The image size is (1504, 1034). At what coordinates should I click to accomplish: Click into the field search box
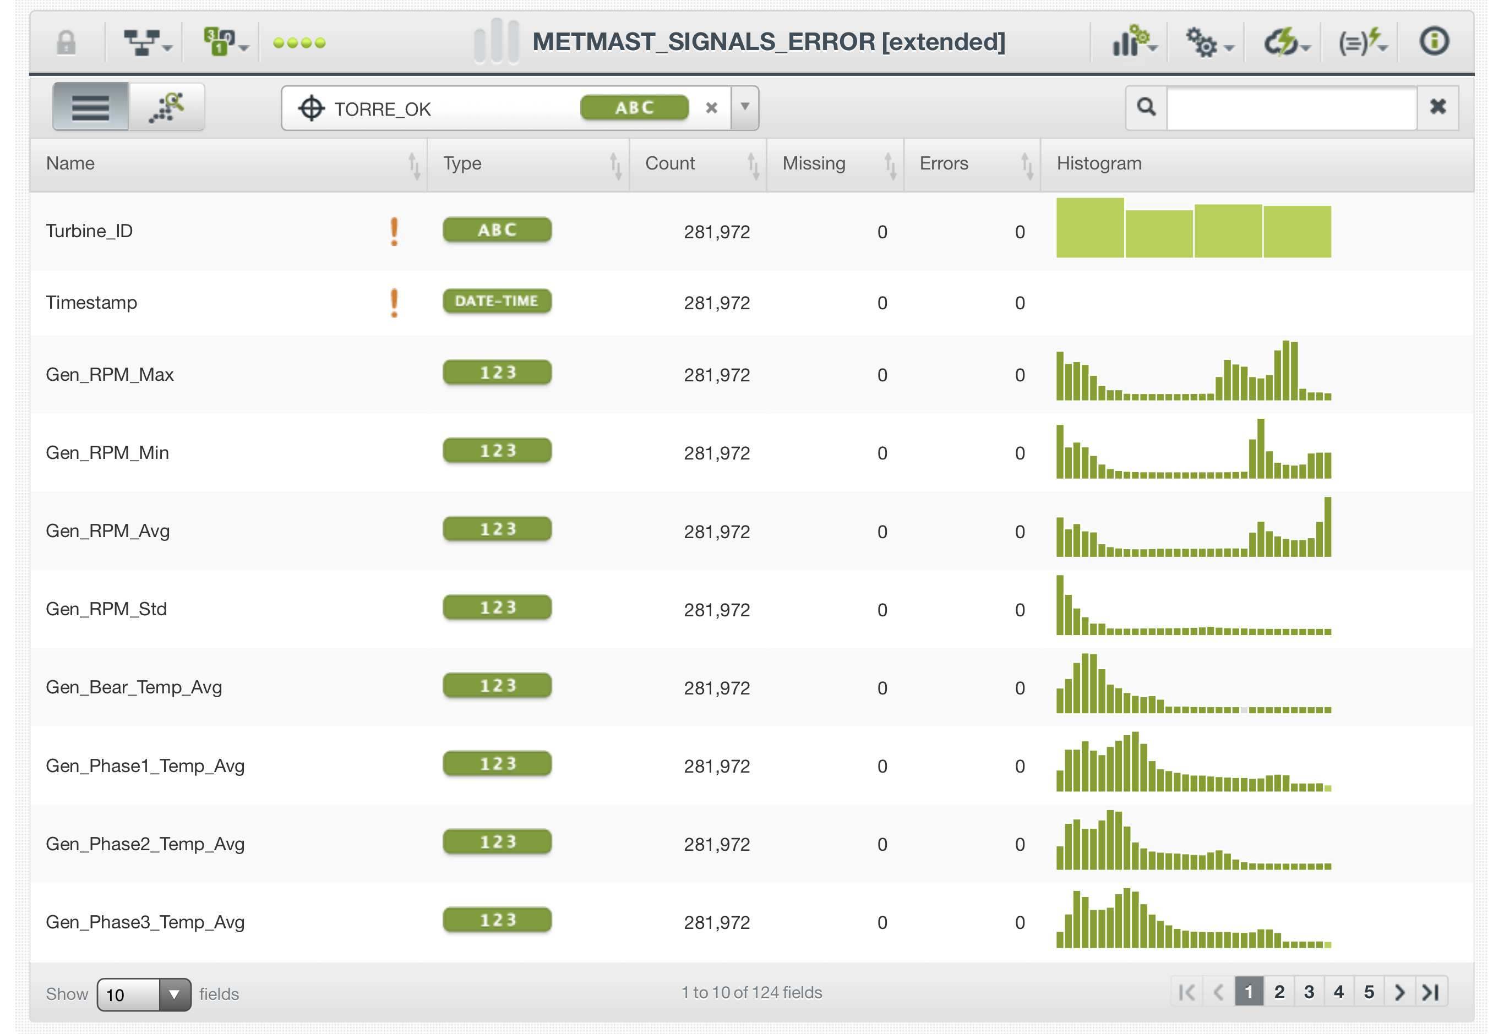(1290, 107)
